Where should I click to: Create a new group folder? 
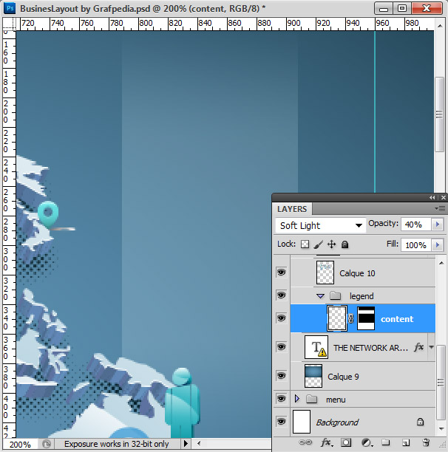386,442
